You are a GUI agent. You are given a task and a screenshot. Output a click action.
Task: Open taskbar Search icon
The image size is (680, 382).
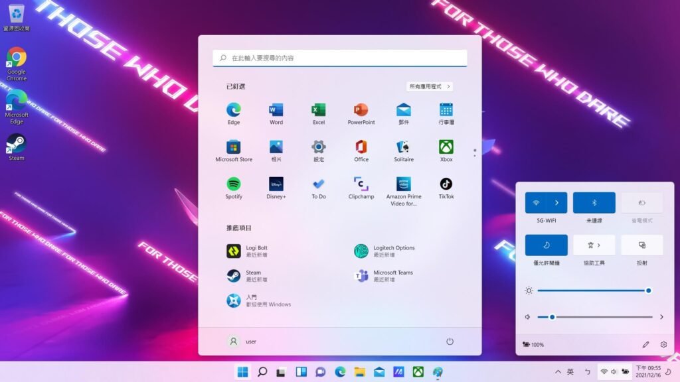(262, 371)
